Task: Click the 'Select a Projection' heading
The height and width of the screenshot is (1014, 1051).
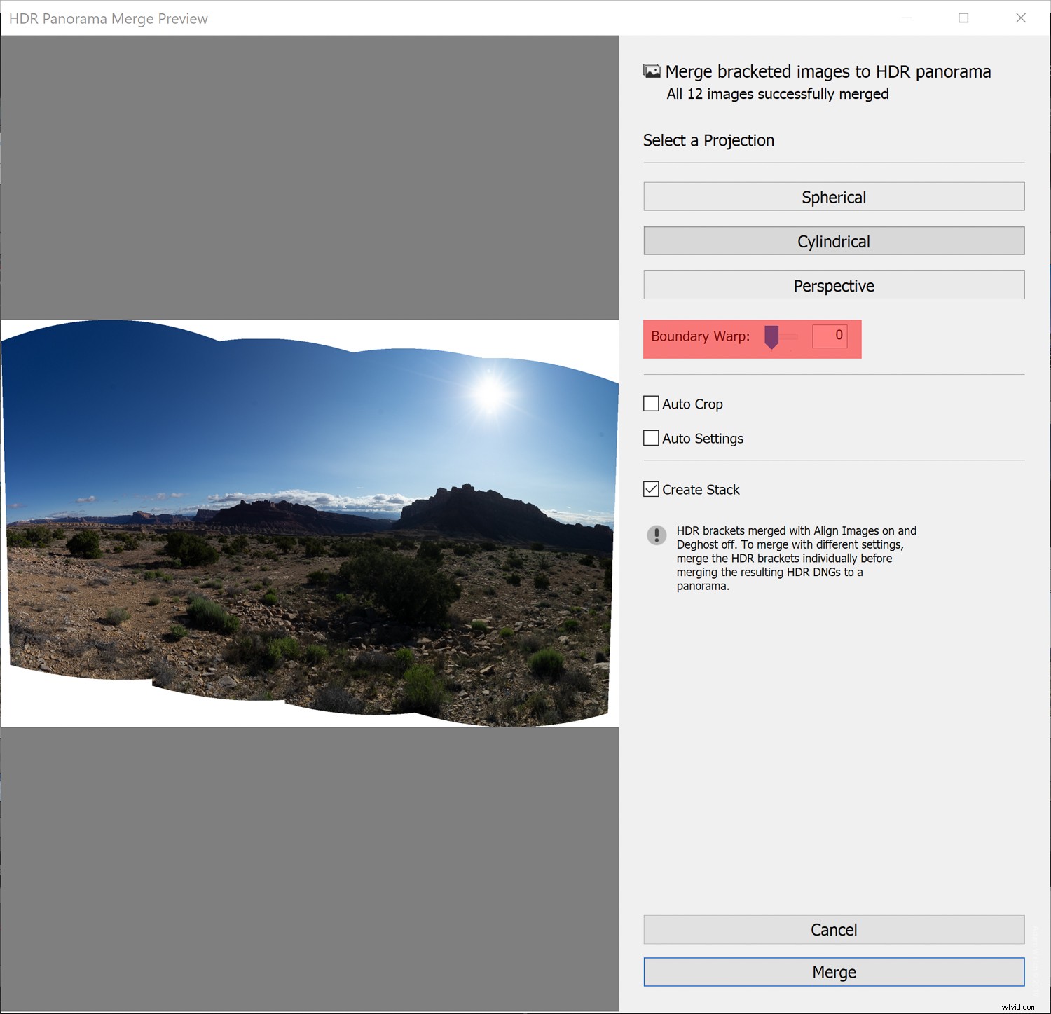Action: (x=708, y=140)
